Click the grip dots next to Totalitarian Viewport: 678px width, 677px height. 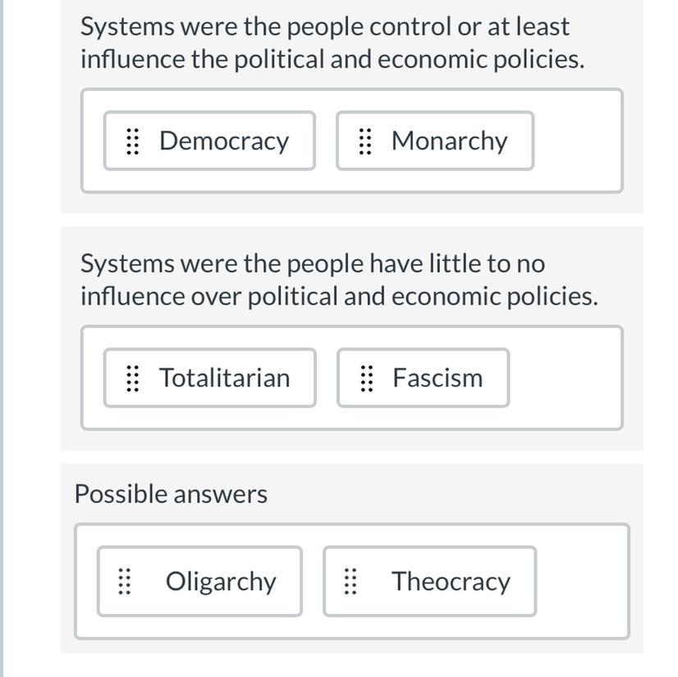click(x=132, y=378)
